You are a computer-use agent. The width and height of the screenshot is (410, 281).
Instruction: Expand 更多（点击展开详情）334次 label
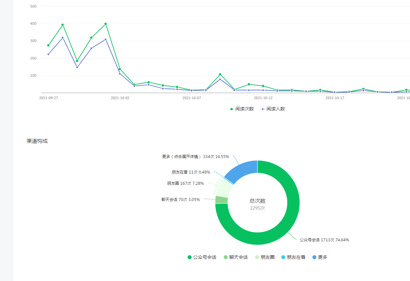[195, 157]
